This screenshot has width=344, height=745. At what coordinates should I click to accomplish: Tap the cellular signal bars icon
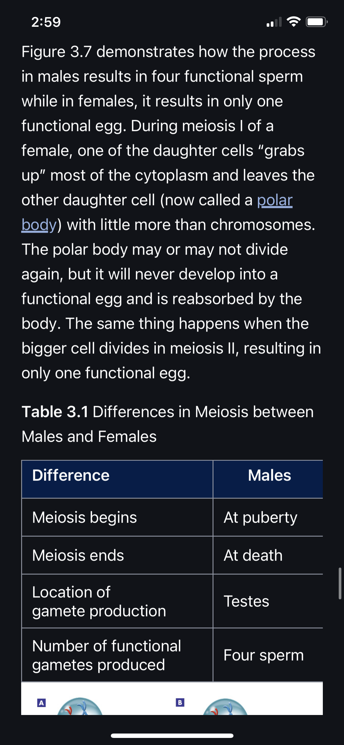[274, 22]
